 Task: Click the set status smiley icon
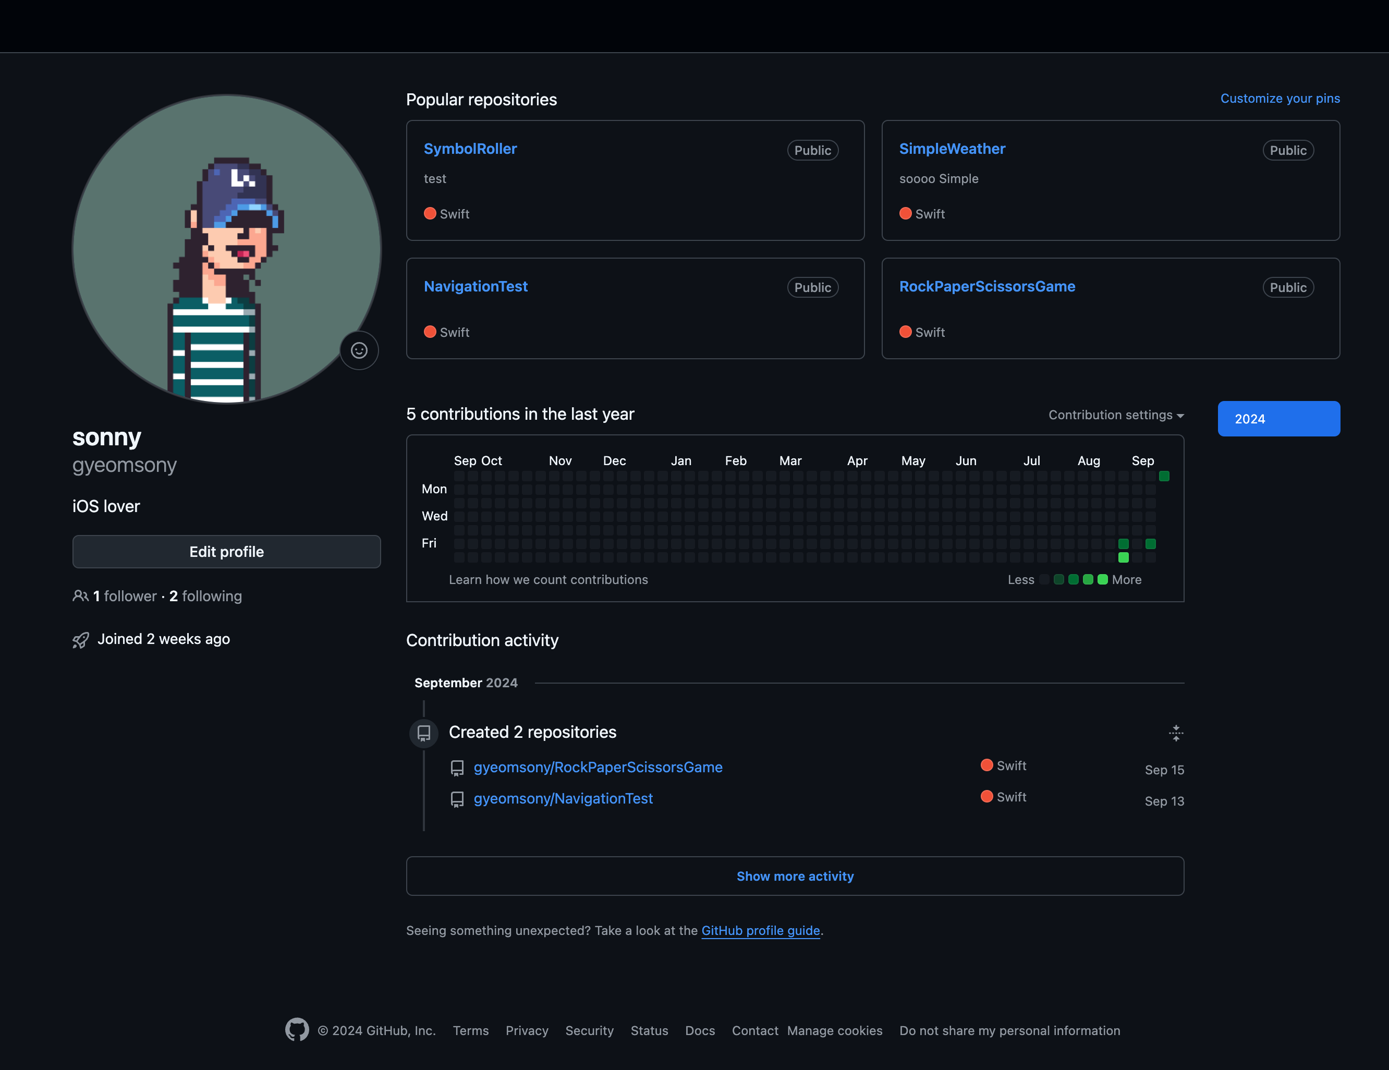359,350
